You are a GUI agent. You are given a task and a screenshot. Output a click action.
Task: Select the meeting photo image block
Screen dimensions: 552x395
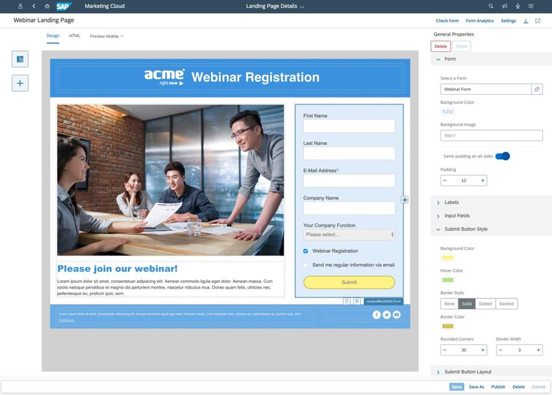170,180
